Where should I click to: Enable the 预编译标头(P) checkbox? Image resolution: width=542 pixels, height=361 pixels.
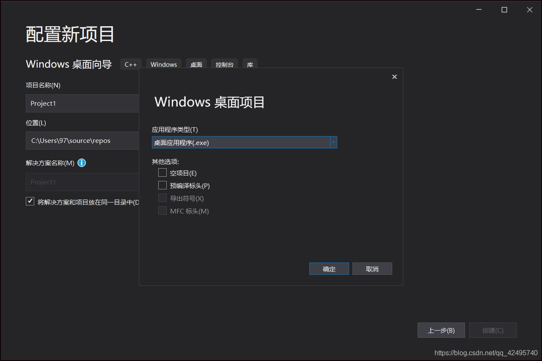point(162,185)
